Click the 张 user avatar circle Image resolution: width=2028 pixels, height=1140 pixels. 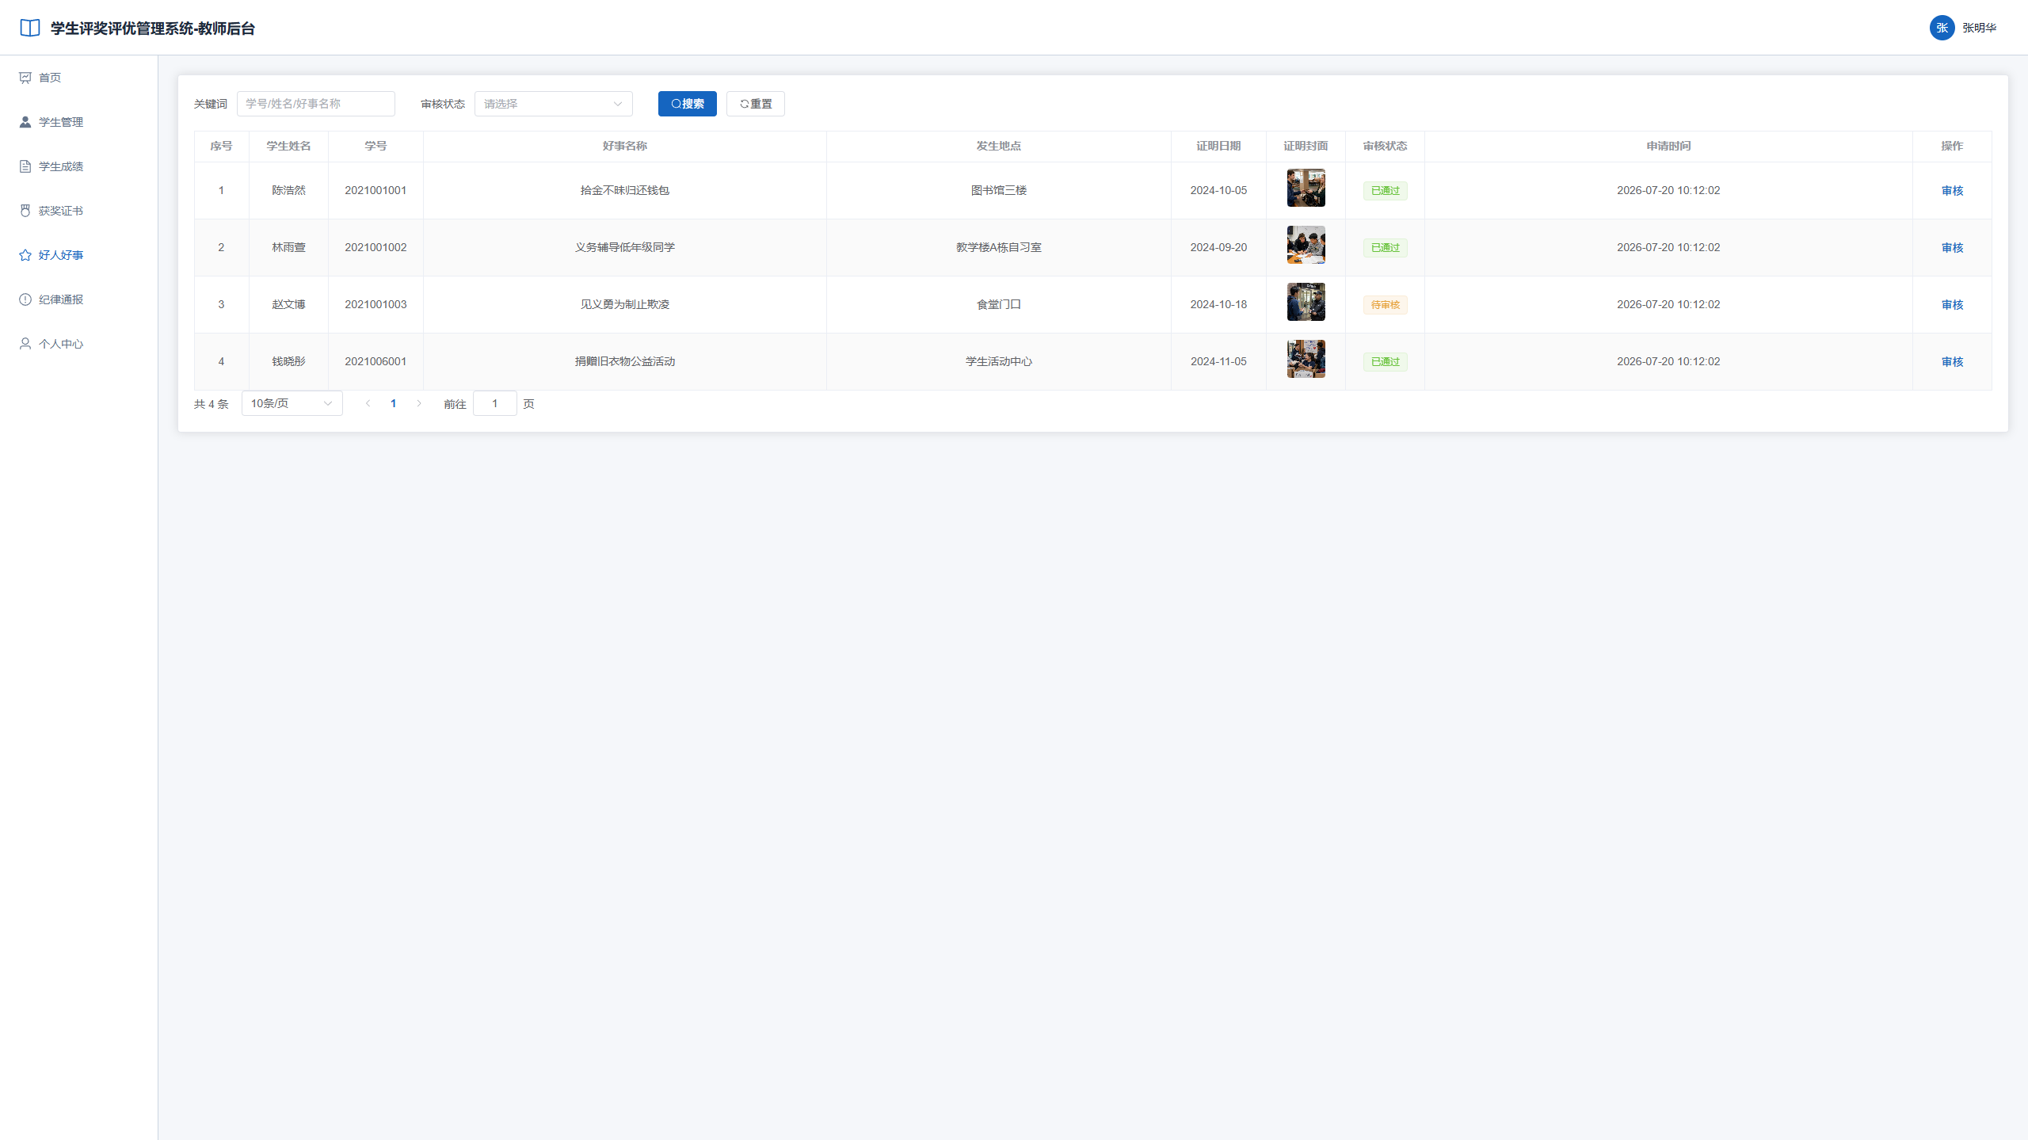(x=1942, y=28)
